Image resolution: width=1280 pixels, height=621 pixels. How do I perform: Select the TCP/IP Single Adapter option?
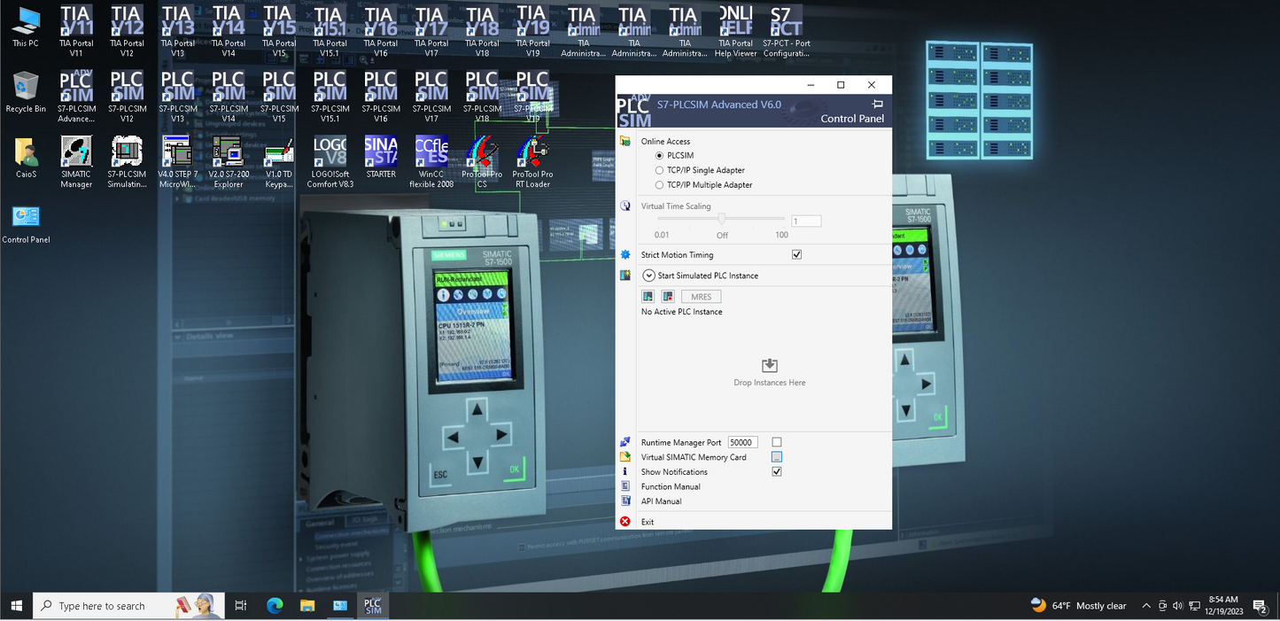pos(659,170)
